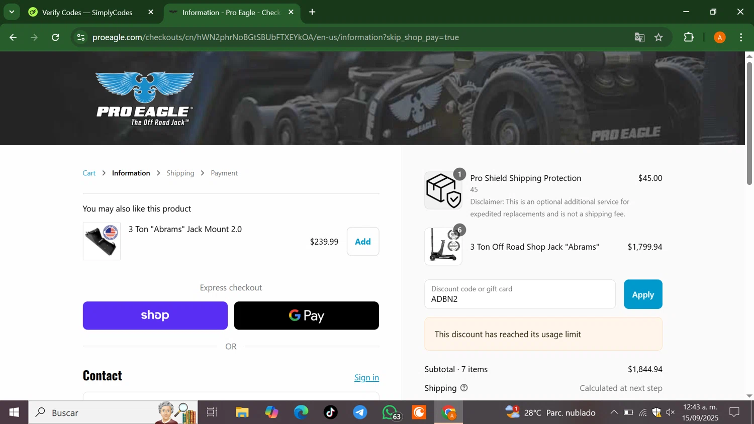Image resolution: width=754 pixels, height=424 pixels.
Task: Open Task View on the taskbar
Action: [212, 412]
